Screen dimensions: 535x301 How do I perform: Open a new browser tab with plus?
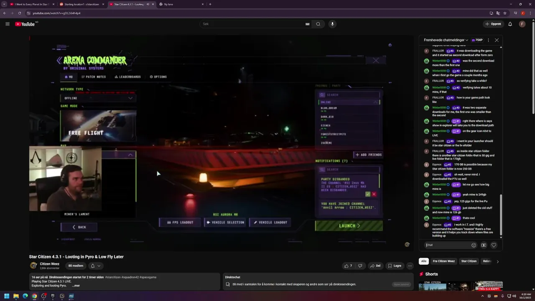coord(210,4)
